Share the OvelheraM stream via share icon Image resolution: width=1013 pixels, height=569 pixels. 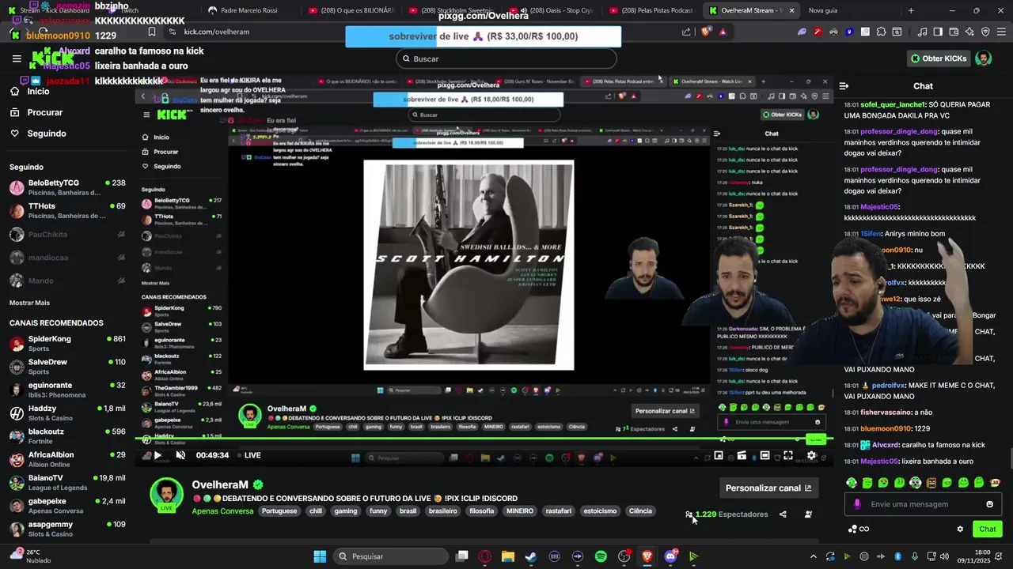click(x=783, y=514)
